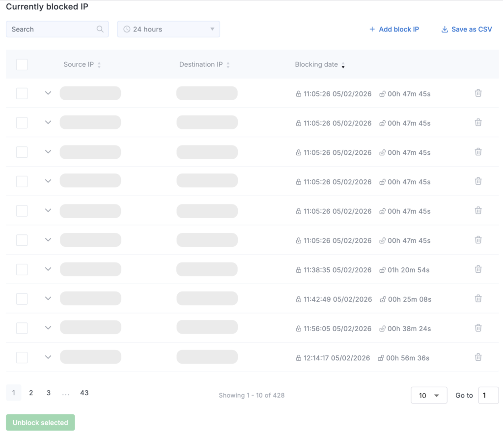503x432 pixels.
Task: Open the 10 rows per page dropdown
Action: pyautogui.click(x=428, y=395)
